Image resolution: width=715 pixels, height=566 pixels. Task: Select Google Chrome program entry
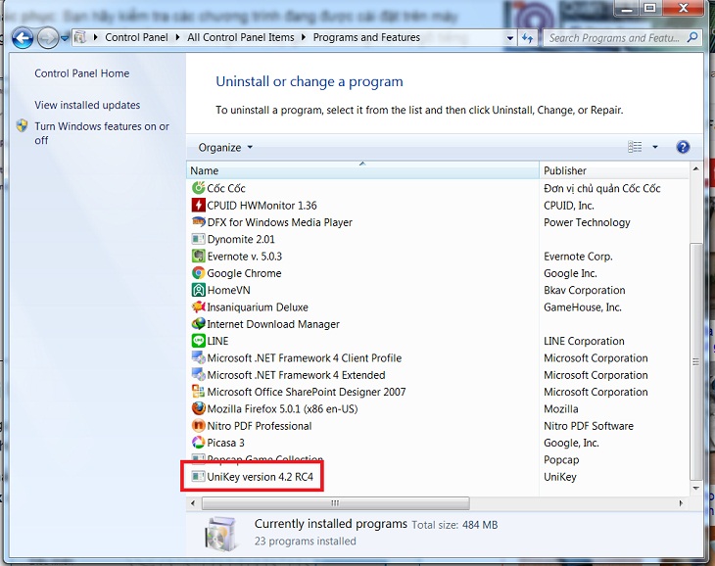click(x=244, y=273)
